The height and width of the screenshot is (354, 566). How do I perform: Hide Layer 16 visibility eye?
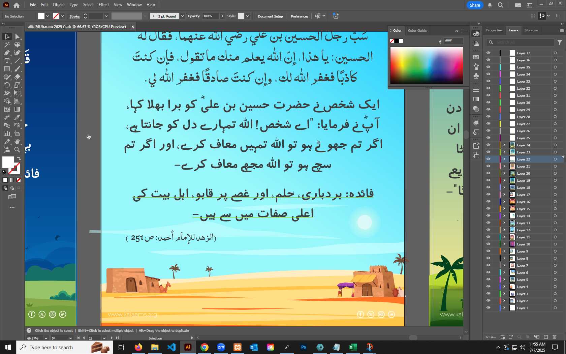488,202
